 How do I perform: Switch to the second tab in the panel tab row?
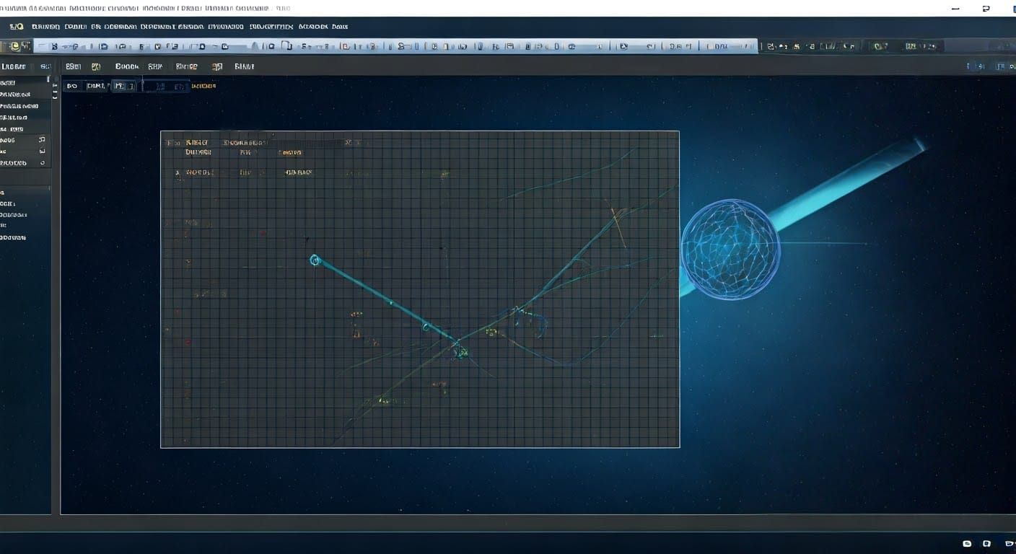coord(101,85)
